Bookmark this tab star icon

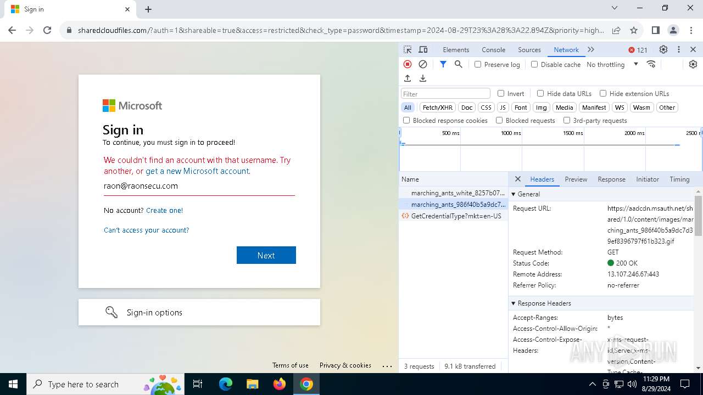click(634, 30)
